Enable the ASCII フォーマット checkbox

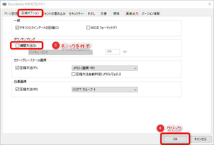tap(88, 27)
